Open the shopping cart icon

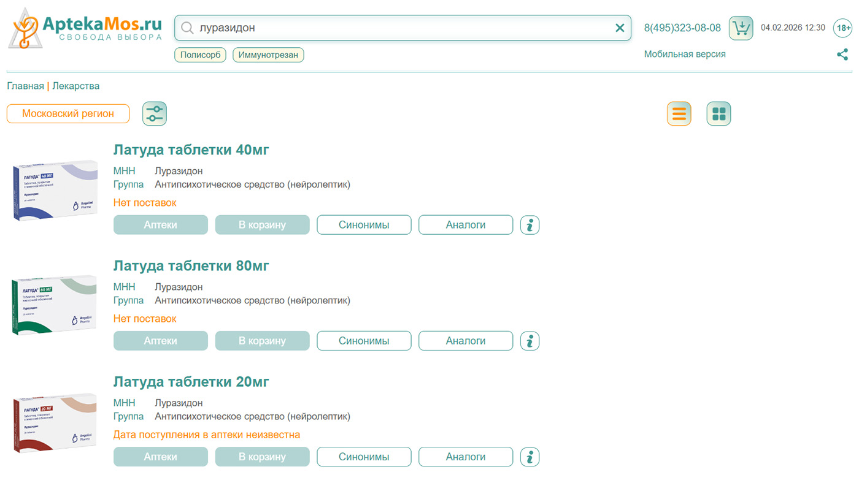[x=741, y=28]
